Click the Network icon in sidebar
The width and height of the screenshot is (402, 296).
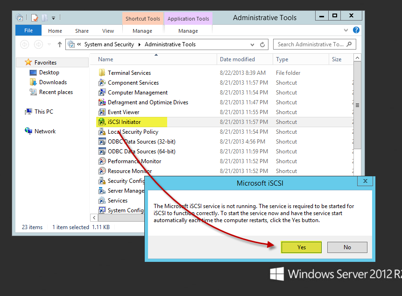pyautogui.click(x=28, y=131)
